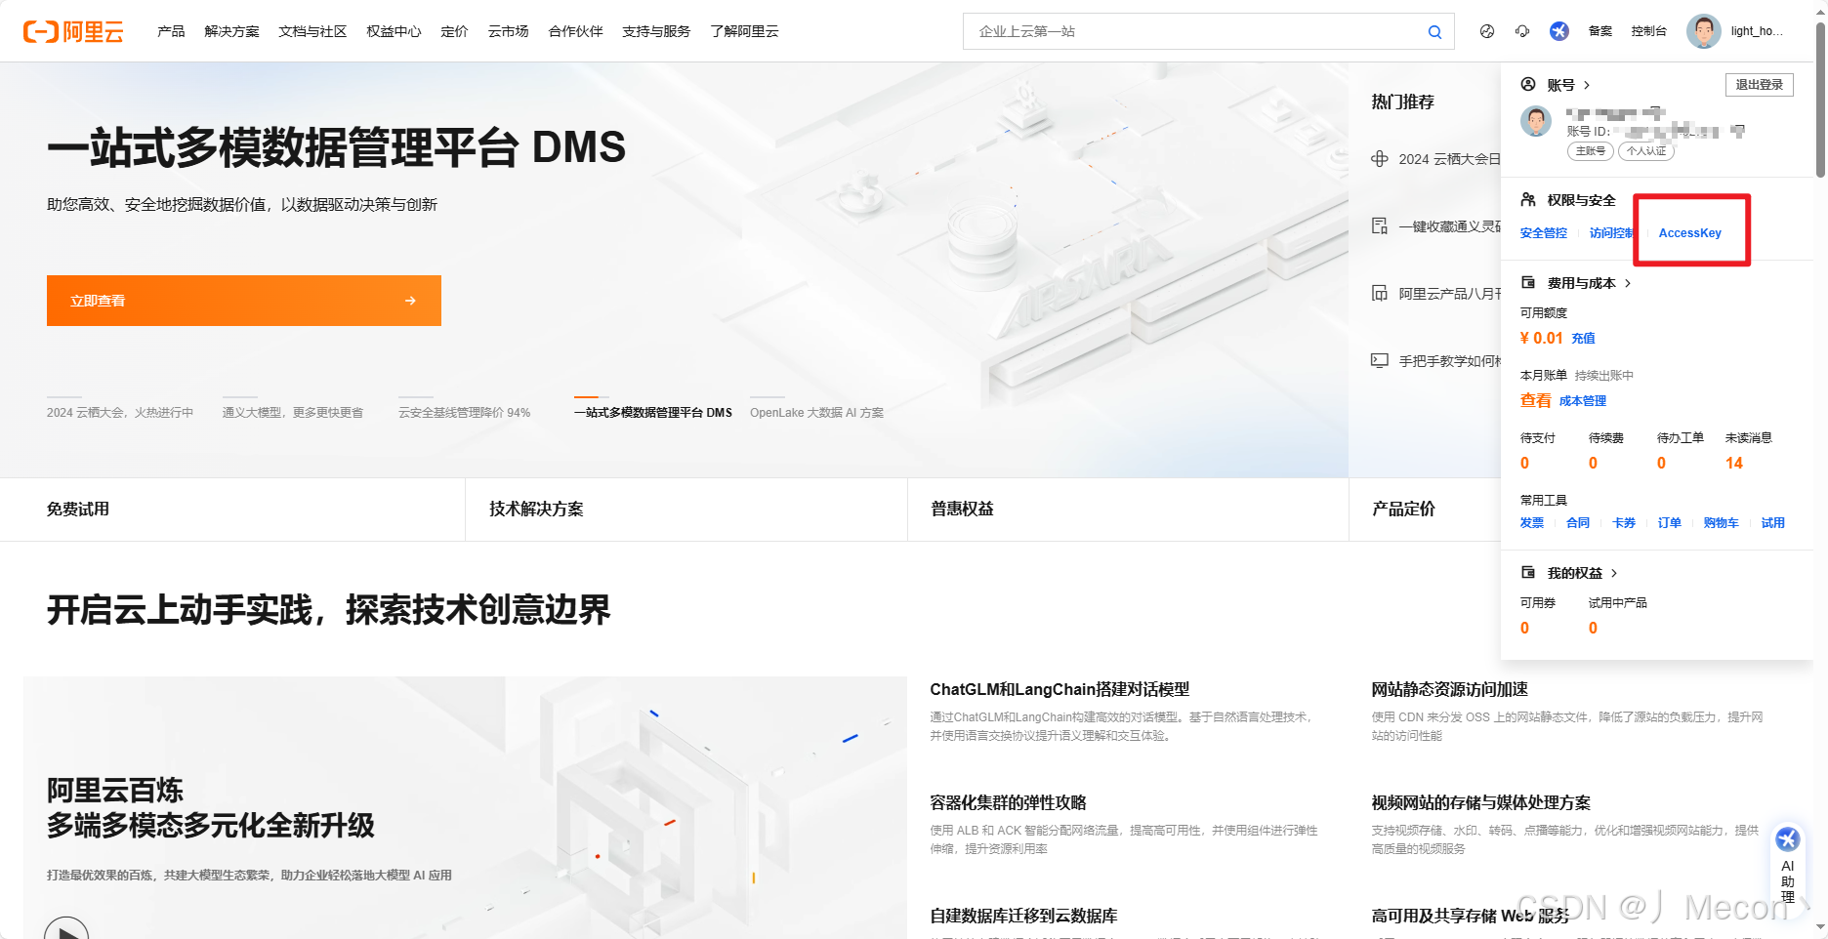Expand the 账号 section chevron
This screenshot has height=939, width=1828.
pos(1588,85)
